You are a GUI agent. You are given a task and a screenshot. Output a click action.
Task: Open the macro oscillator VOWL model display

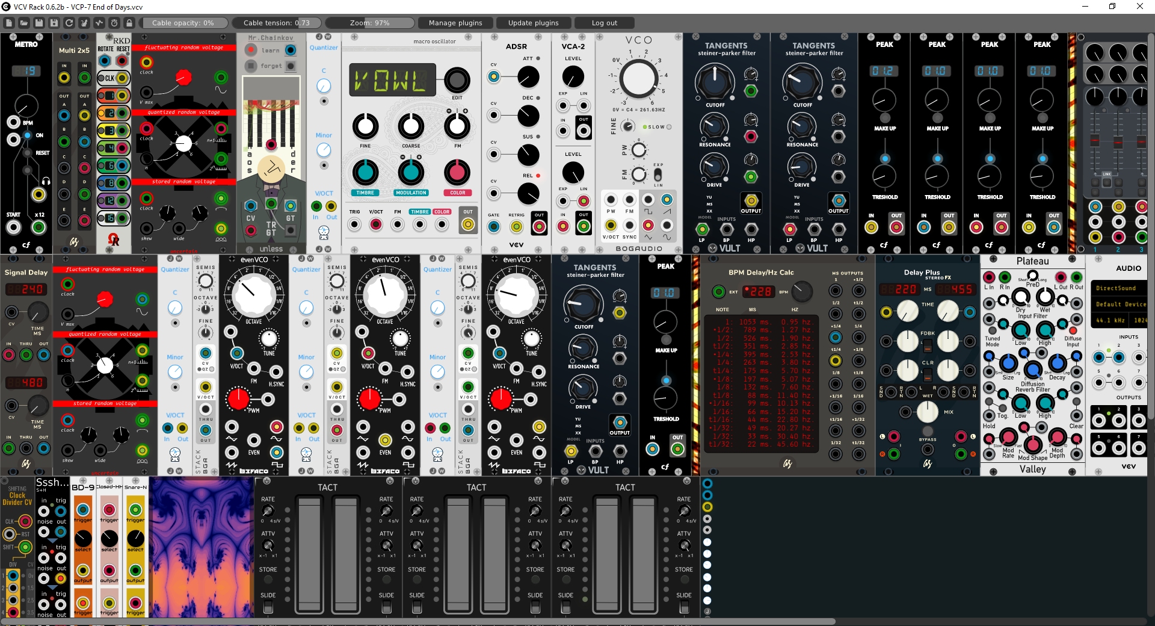(393, 80)
